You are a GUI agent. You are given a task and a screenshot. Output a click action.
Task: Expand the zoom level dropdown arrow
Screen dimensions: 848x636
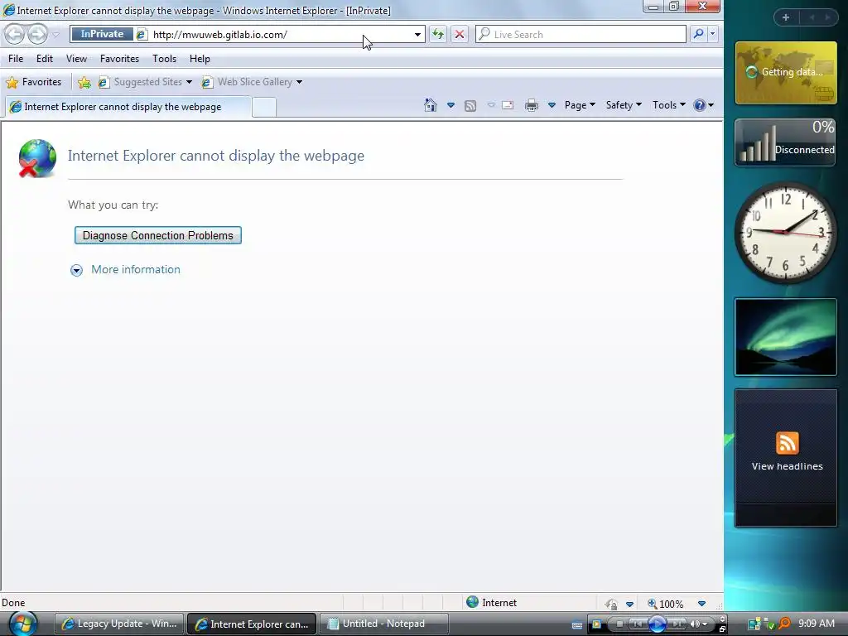[x=701, y=604]
